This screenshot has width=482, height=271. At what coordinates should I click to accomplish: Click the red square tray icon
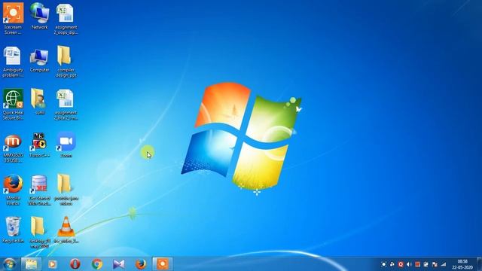pos(417,264)
